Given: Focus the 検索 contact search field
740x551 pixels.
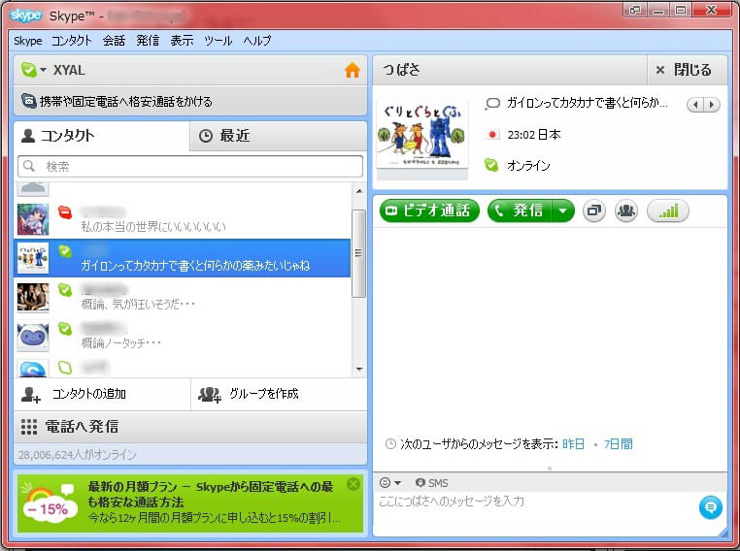Looking at the screenshot, I should coord(190,167).
